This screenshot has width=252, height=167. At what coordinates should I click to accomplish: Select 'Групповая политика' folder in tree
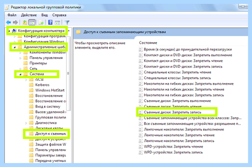click(51, 117)
